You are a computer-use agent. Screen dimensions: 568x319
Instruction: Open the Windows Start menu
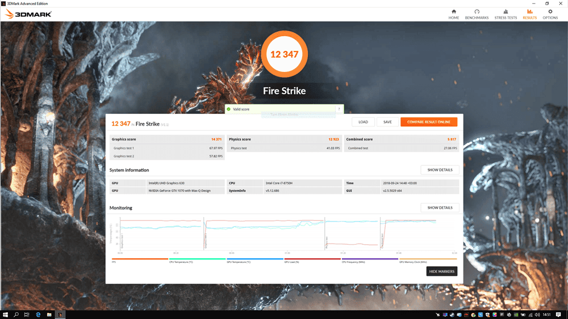click(5, 314)
